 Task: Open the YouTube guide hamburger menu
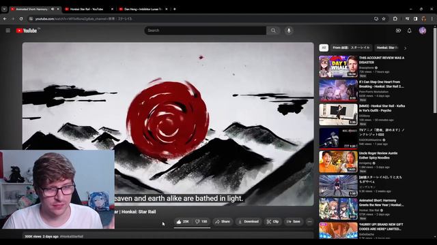pos(8,30)
